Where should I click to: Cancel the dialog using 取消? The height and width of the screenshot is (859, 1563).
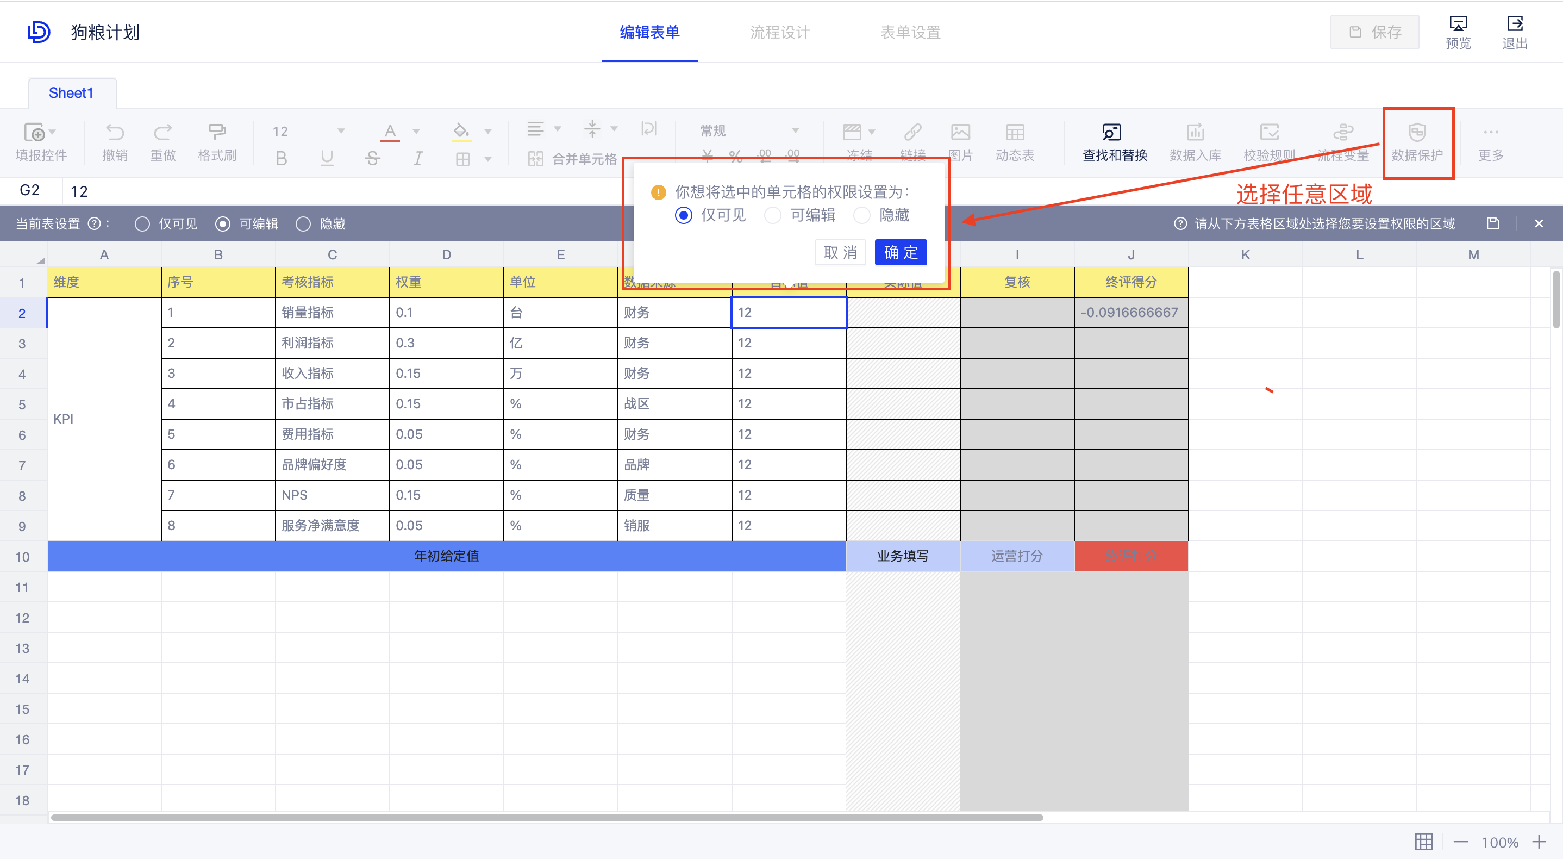point(840,252)
